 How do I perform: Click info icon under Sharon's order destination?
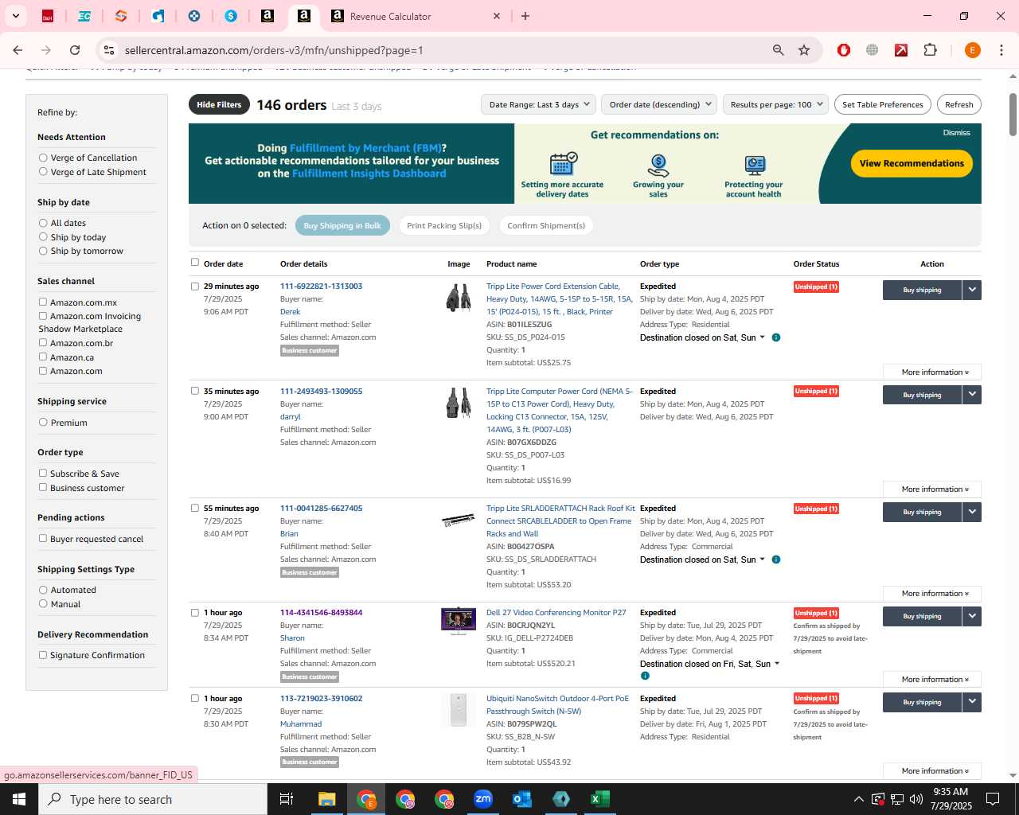[645, 676]
